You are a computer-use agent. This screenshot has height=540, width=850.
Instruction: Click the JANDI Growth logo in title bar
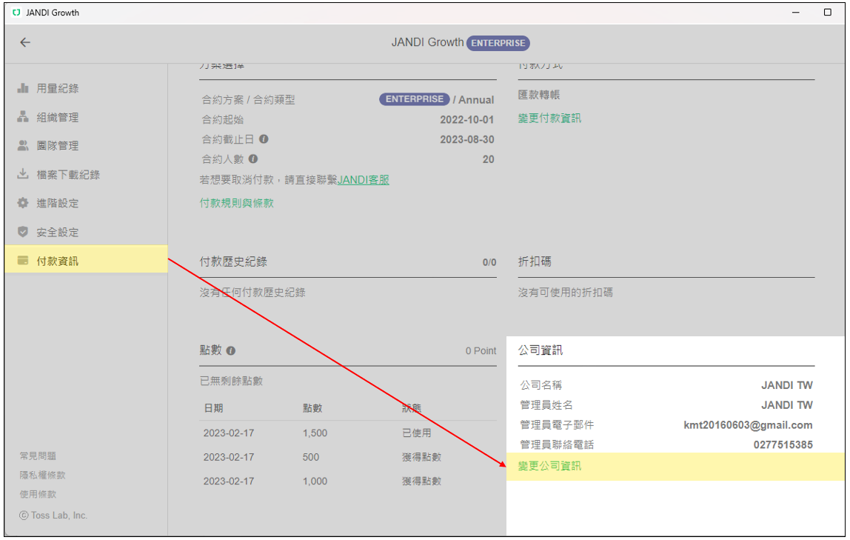point(16,13)
